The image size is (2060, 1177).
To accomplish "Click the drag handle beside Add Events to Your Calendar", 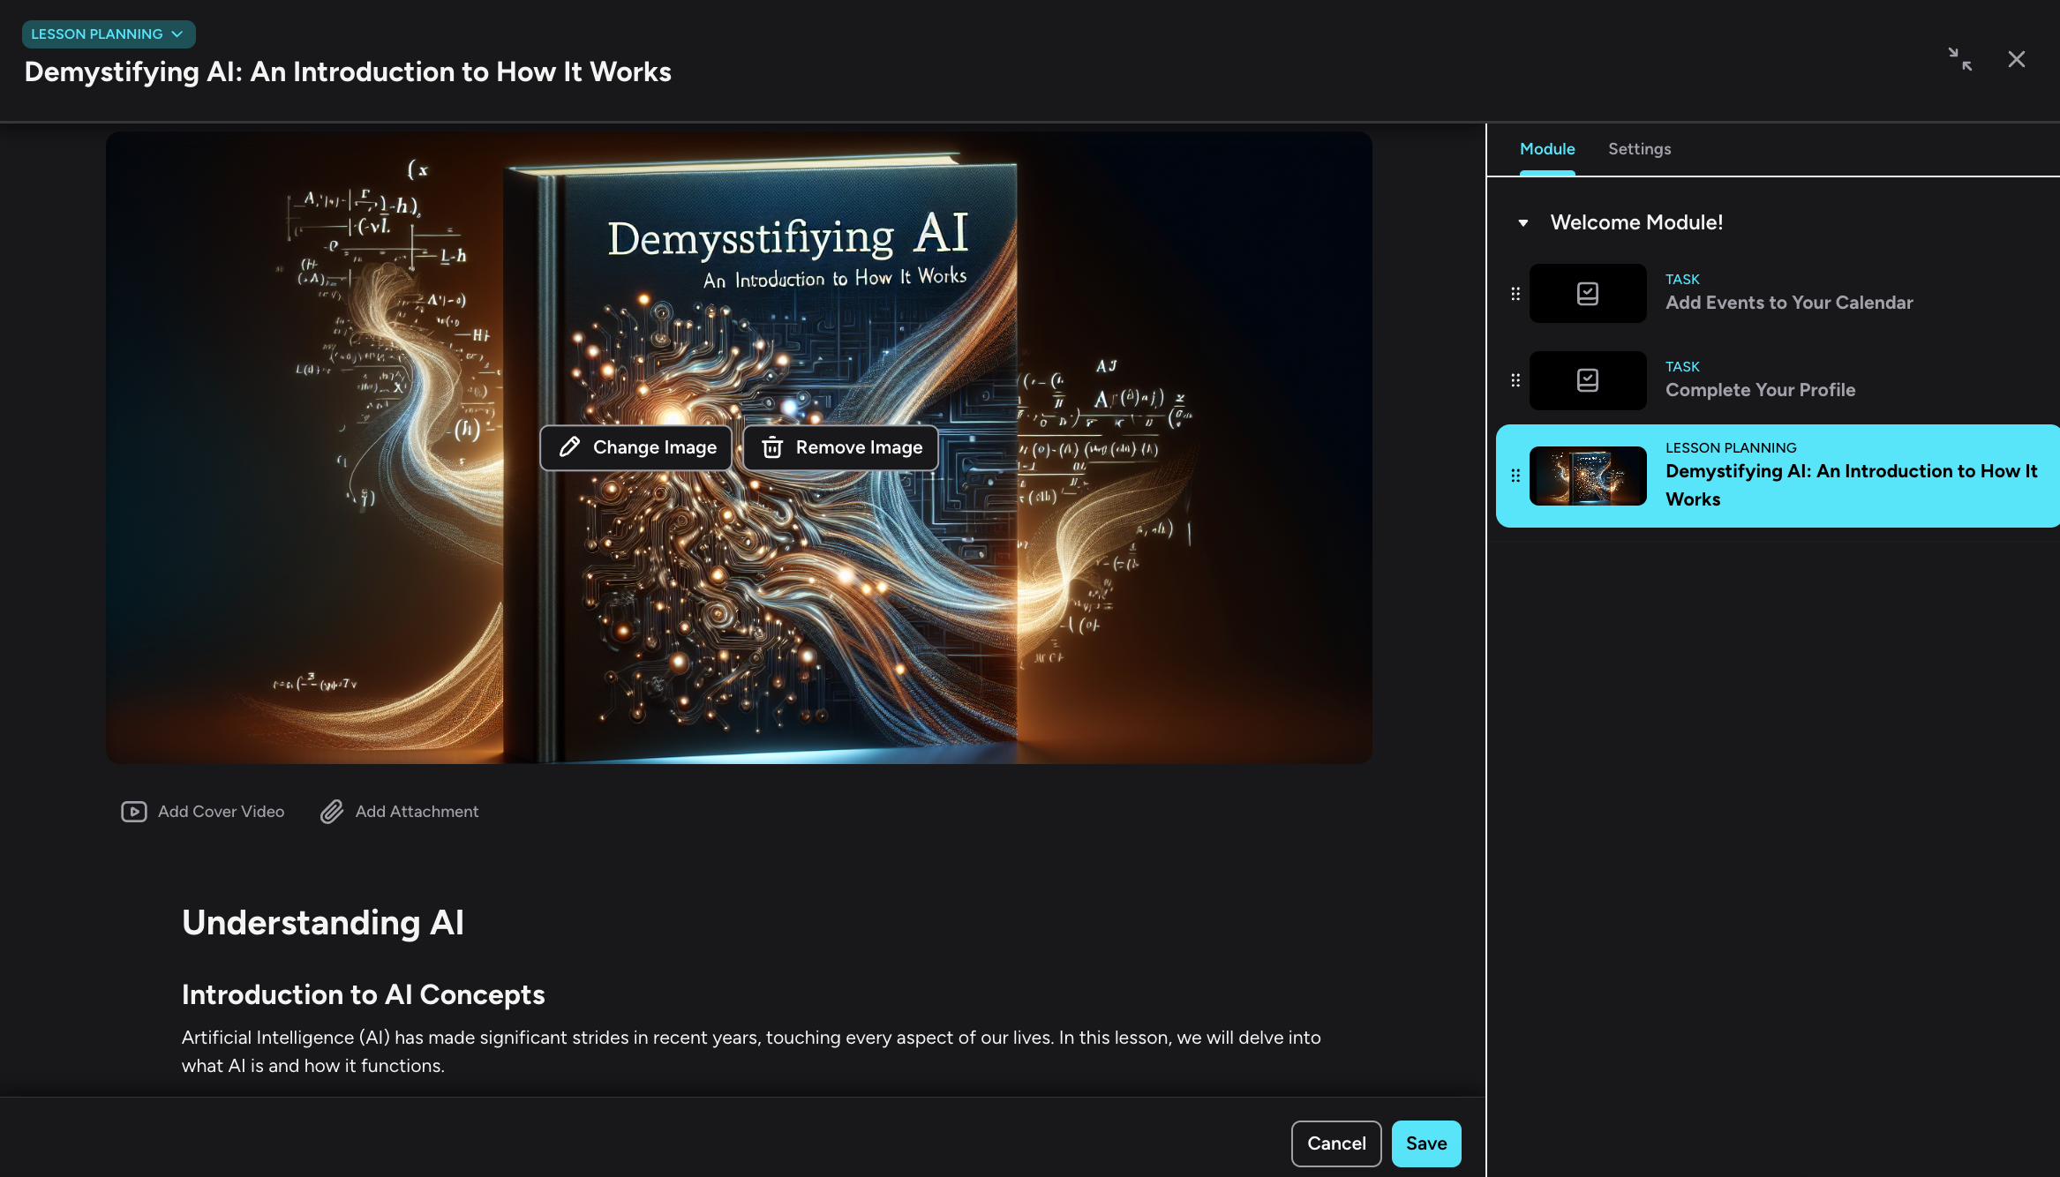I will pos(1515,293).
